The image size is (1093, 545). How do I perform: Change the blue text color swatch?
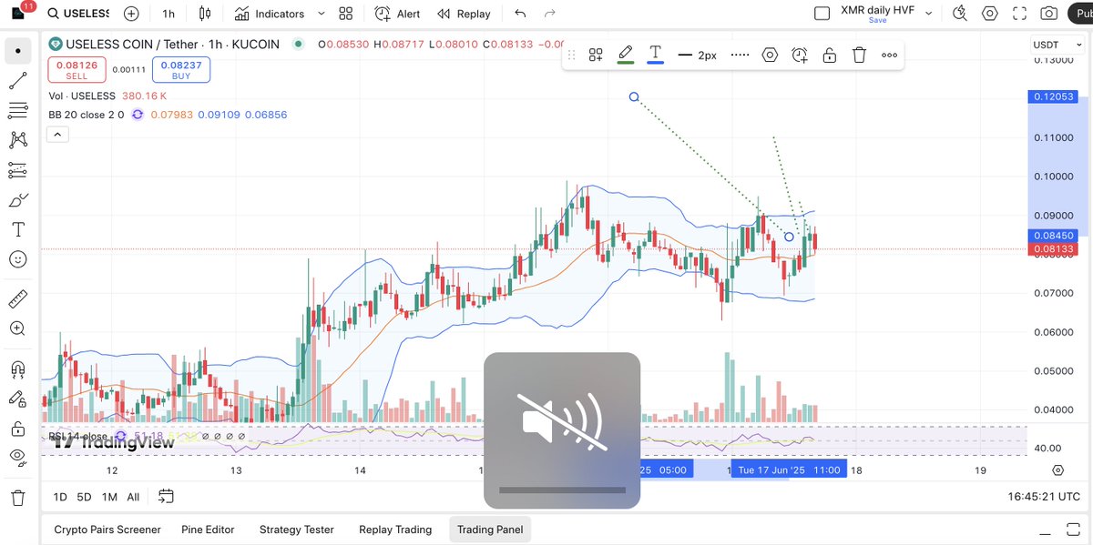(655, 56)
